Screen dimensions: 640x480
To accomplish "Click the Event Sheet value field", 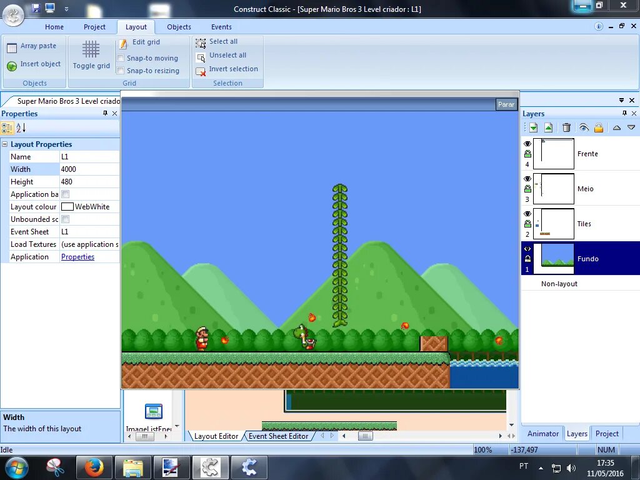I will click(x=89, y=232).
